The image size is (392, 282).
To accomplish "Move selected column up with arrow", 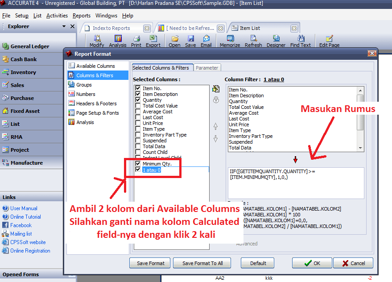I will click(x=215, y=126).
